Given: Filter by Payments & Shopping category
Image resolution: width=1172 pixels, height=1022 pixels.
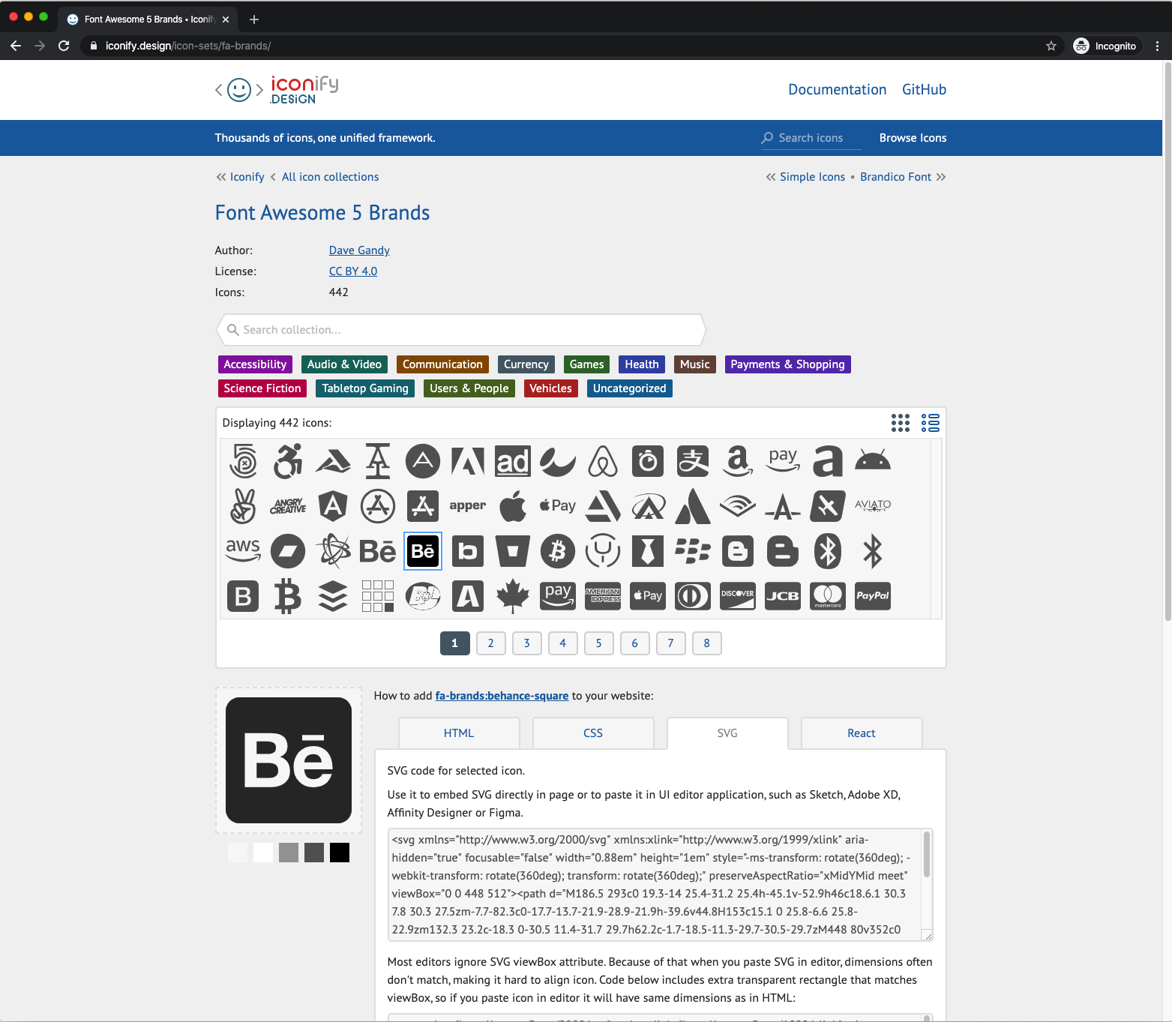Looking at the screenshot, I should 787,364.
